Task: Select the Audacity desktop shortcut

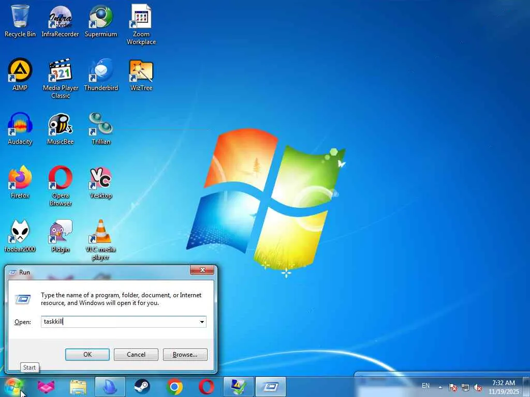Action: [x=20, y=129]
